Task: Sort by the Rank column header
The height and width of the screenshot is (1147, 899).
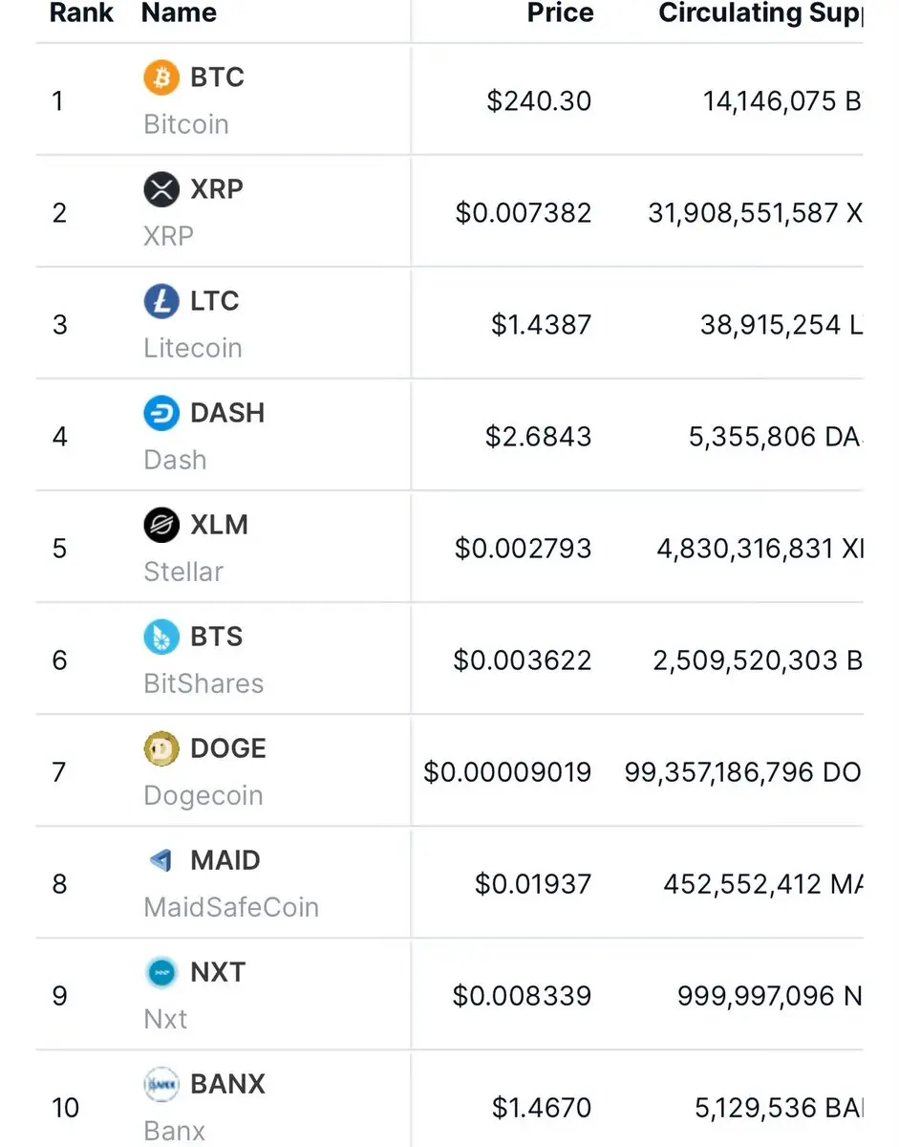Action: [x=83, y=12]
